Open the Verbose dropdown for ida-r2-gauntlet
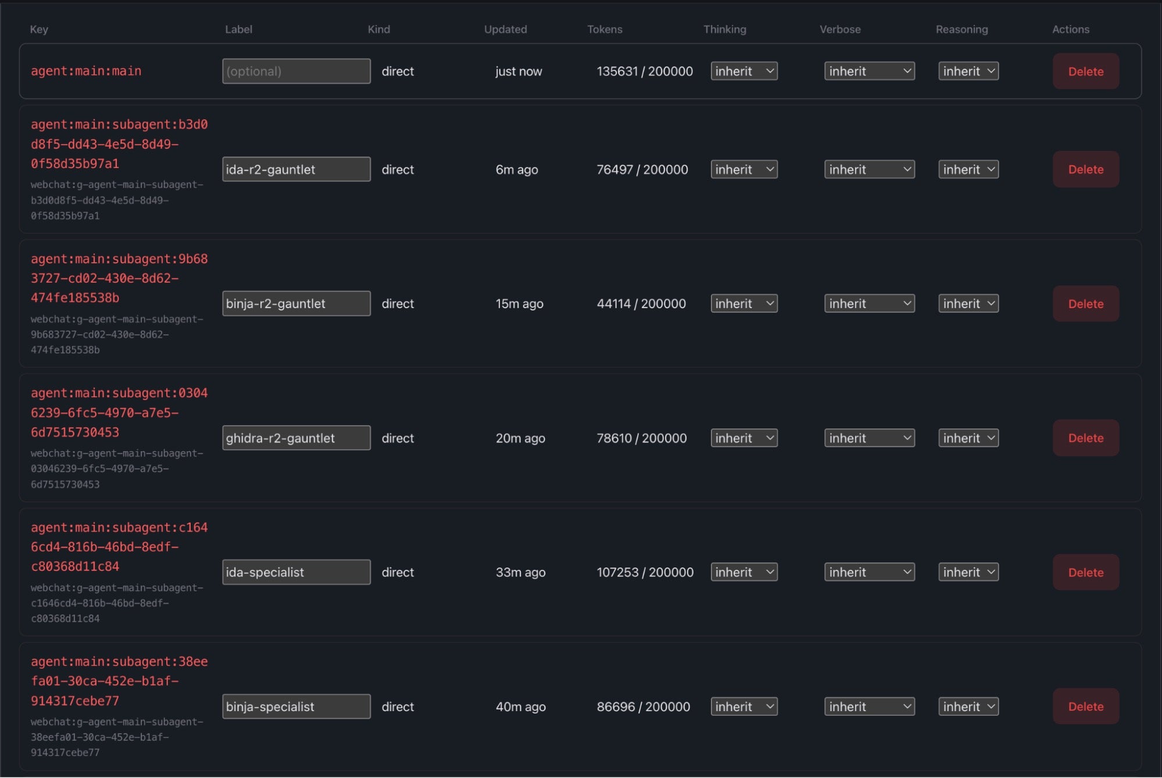 (x=868, y=169)
